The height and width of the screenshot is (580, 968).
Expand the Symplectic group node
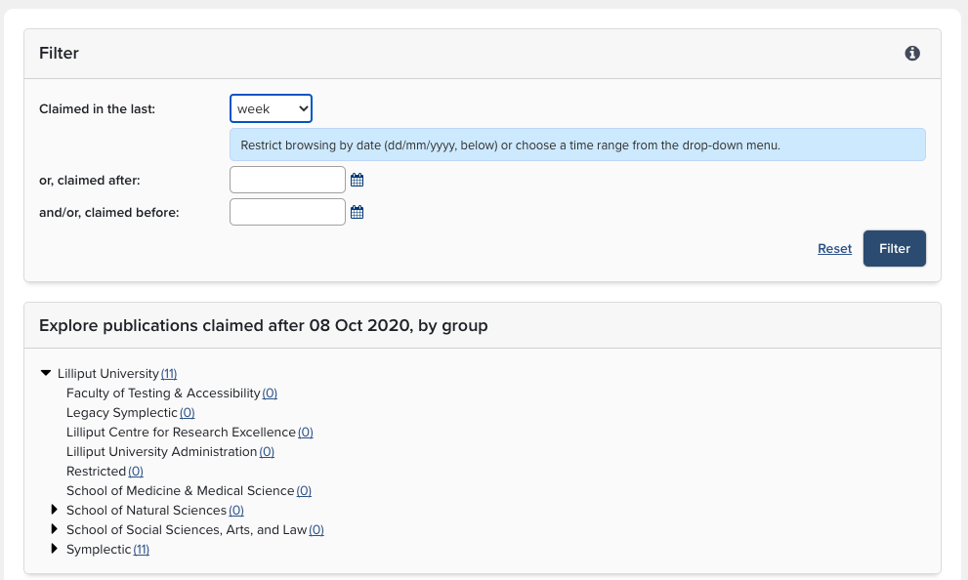[x=55, y=549]
